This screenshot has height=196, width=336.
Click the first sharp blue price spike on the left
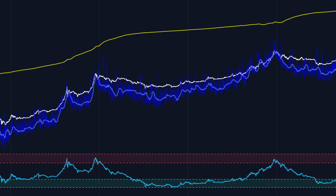point(67,89)
